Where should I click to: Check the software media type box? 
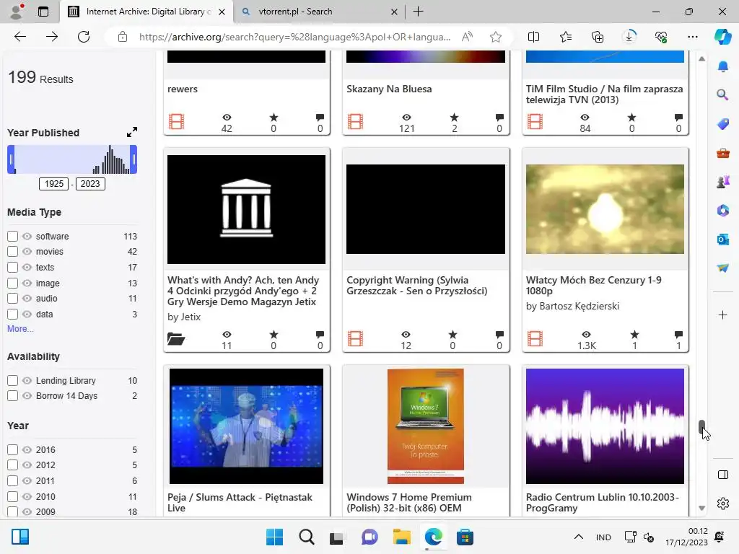13,236
